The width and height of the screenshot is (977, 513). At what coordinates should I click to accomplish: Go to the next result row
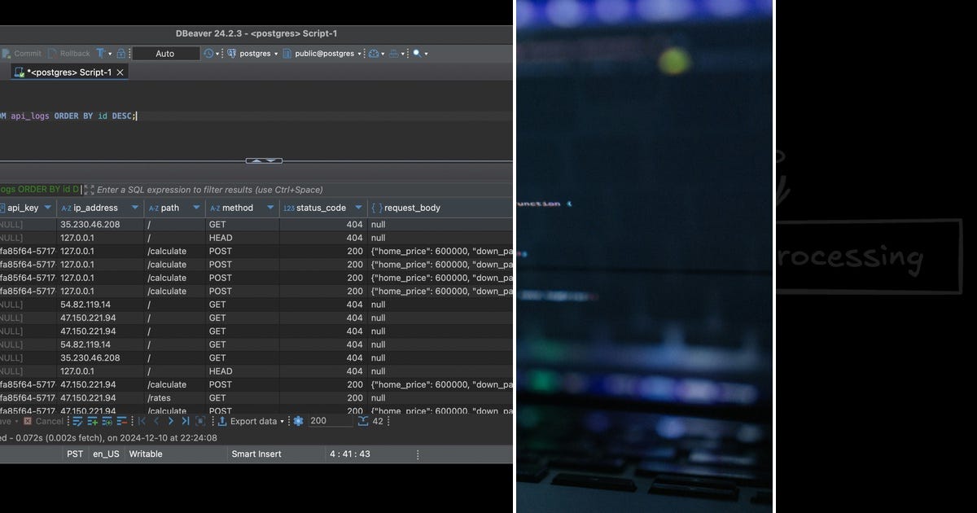[x=171, y=421]
